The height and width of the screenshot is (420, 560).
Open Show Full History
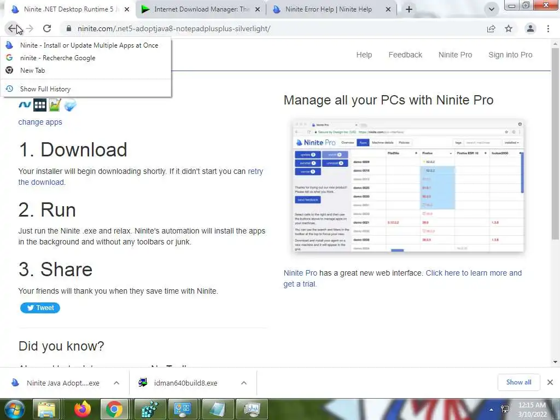click(x=86, y=89)
